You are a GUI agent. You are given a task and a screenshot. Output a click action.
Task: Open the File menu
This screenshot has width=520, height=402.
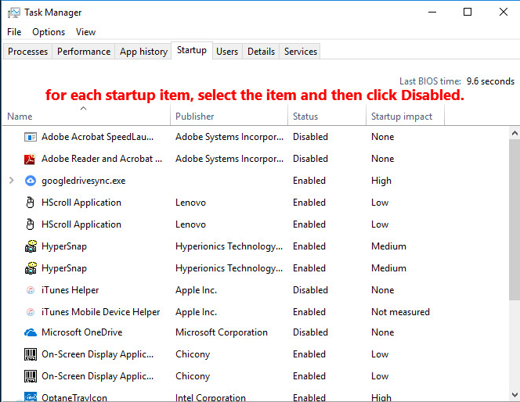point(14,32)
